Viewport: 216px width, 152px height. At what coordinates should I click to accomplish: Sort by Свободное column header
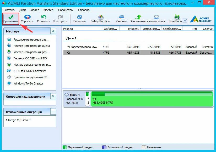click(x=172, y=29)
